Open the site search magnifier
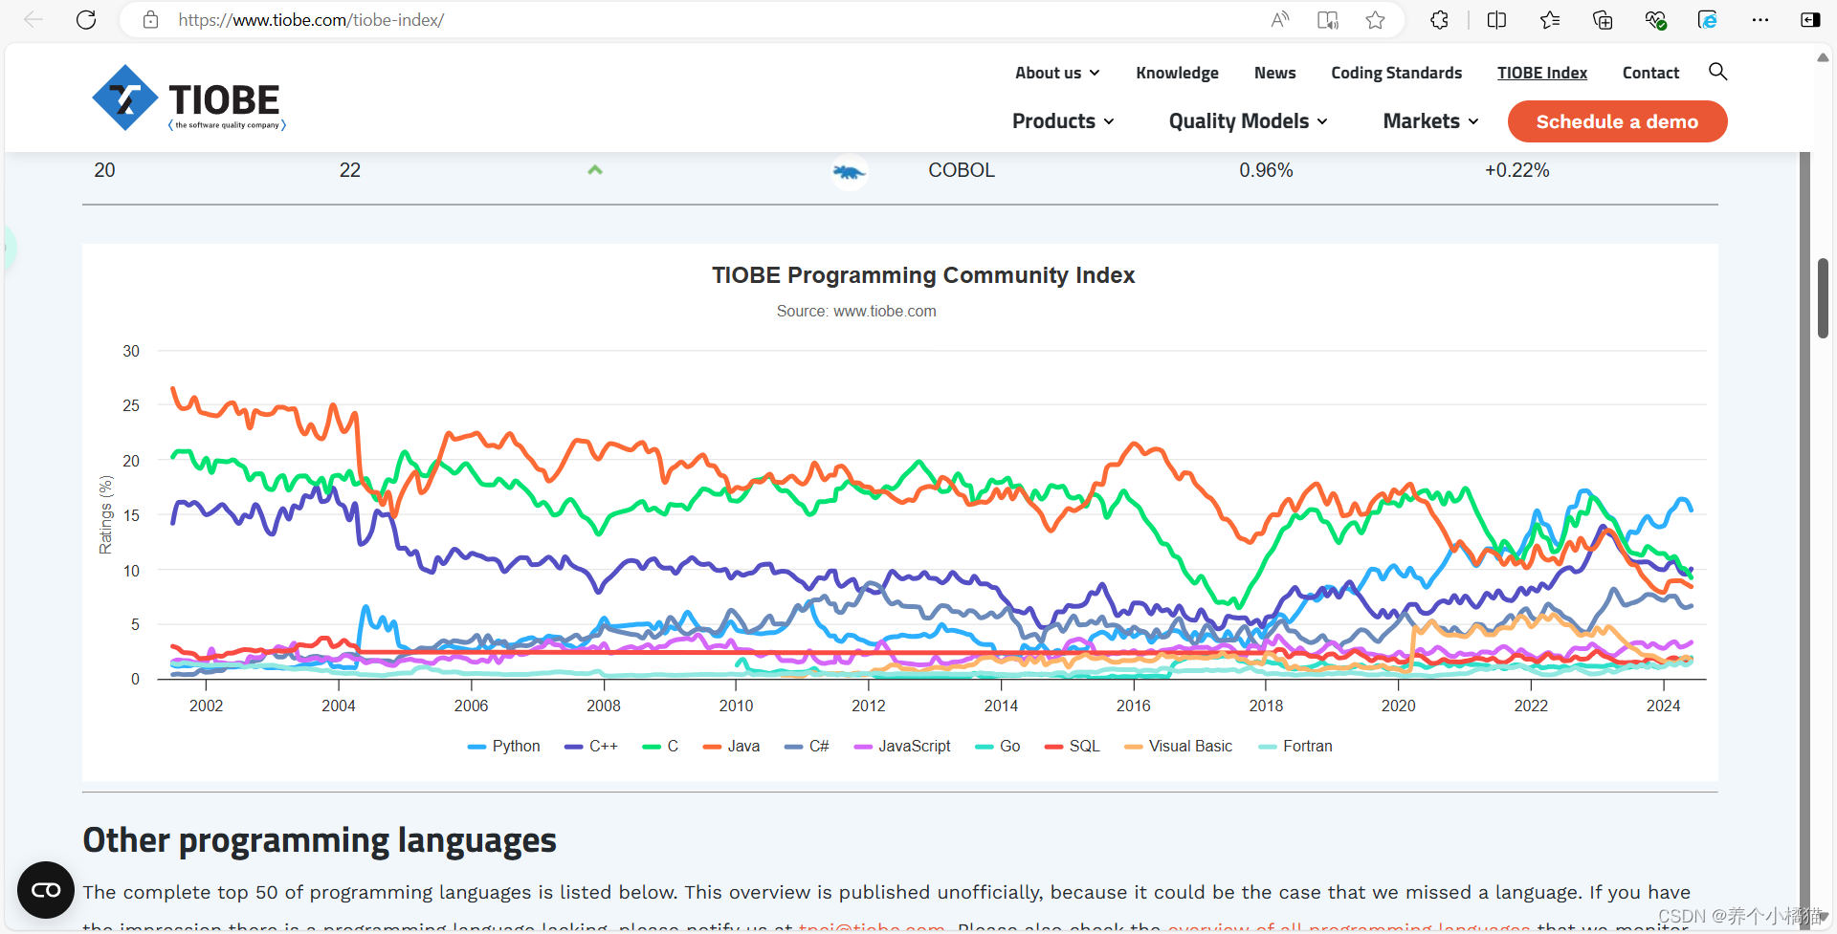Screen dimensions: 1837x934 (x=1717, y=72)
